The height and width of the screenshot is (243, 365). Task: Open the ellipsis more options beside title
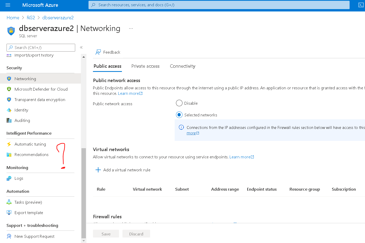click(x=131, y=28)
